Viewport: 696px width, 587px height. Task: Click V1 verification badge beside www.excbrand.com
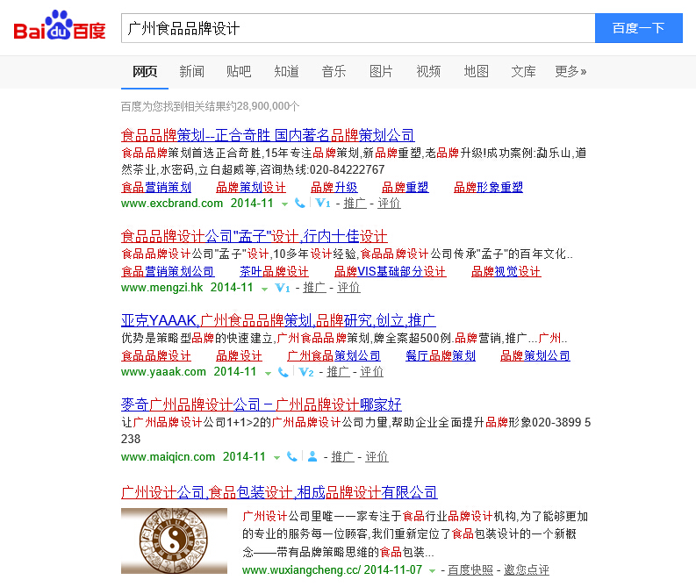(x=322, y=204)
